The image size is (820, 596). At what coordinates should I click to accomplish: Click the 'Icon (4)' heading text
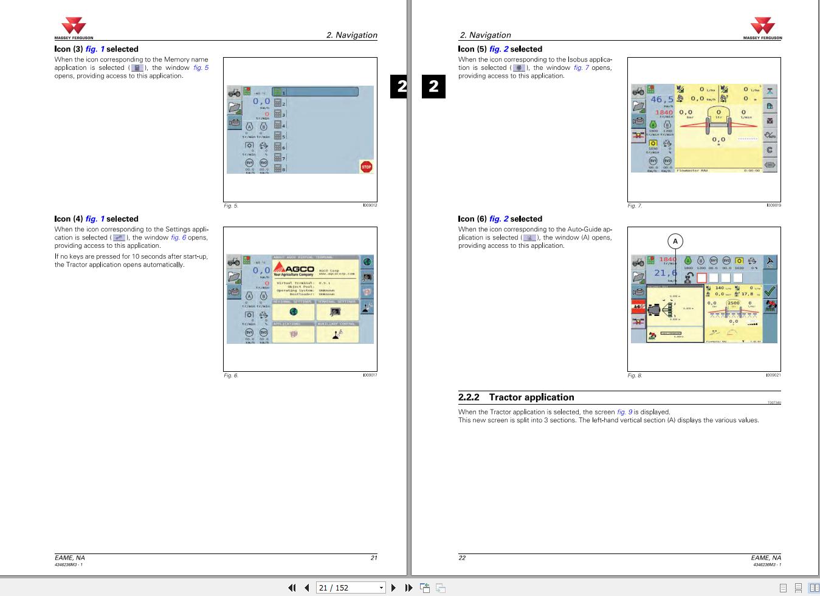[x=69, y=219]
